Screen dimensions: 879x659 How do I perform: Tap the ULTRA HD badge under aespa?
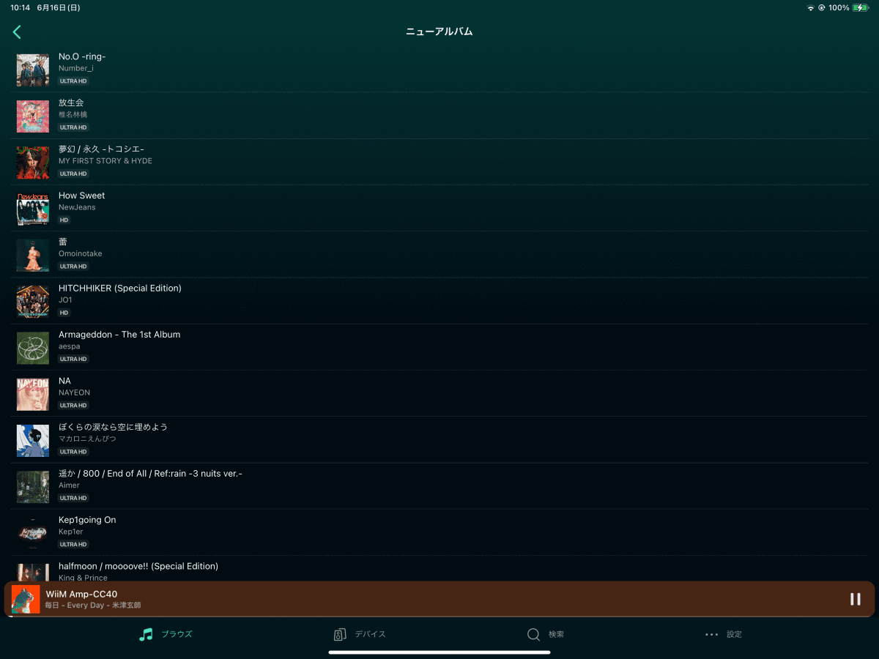tap(73, 359)
